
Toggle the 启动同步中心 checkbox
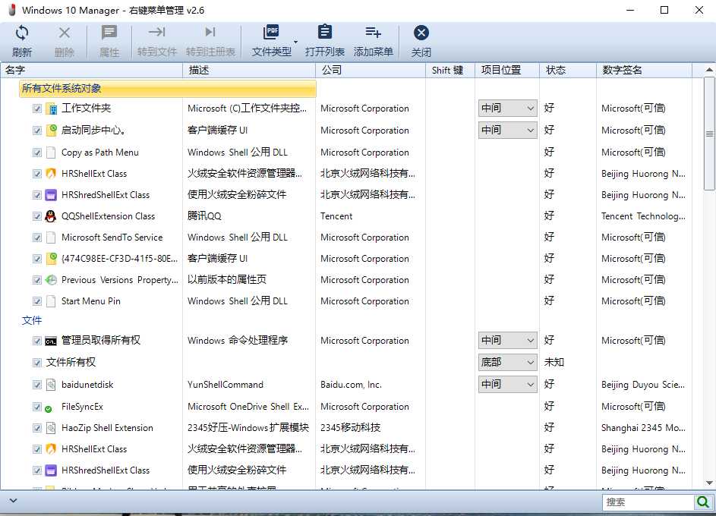click(x=37, y=131)
